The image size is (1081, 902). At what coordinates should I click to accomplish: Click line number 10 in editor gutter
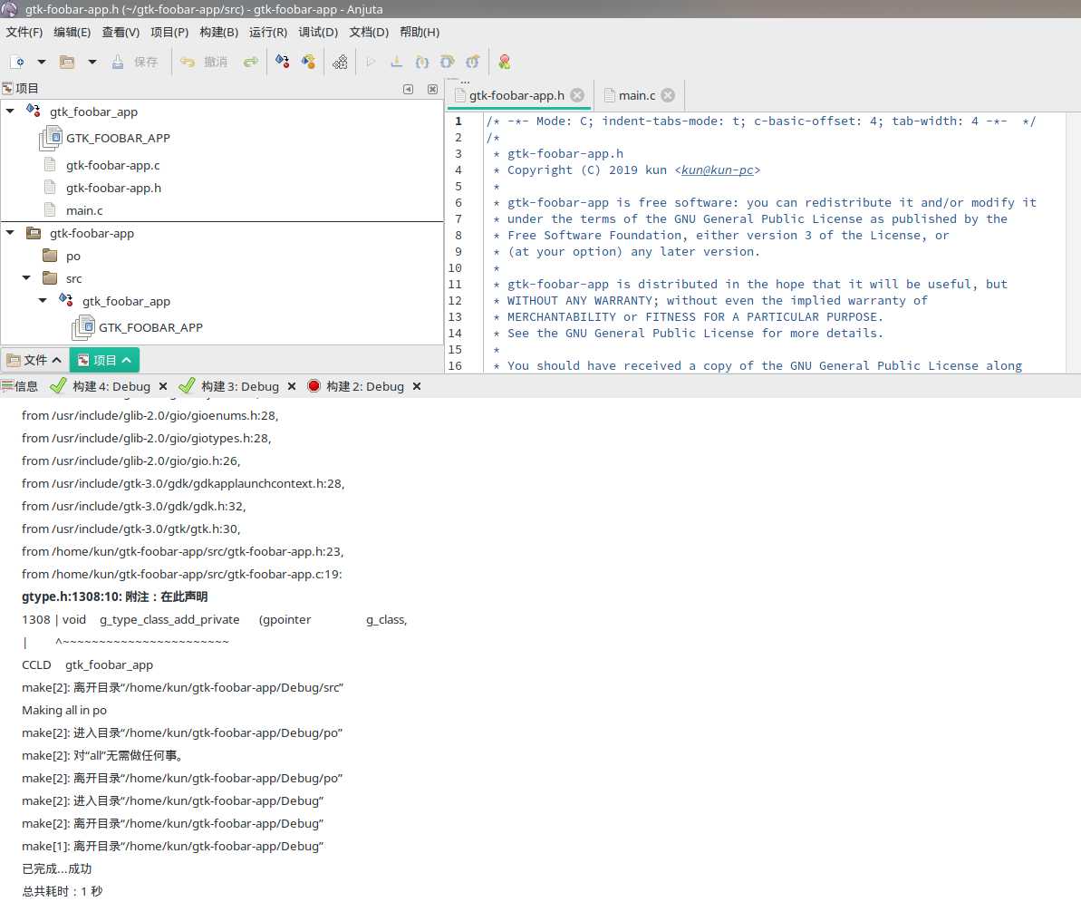[455, 267]
